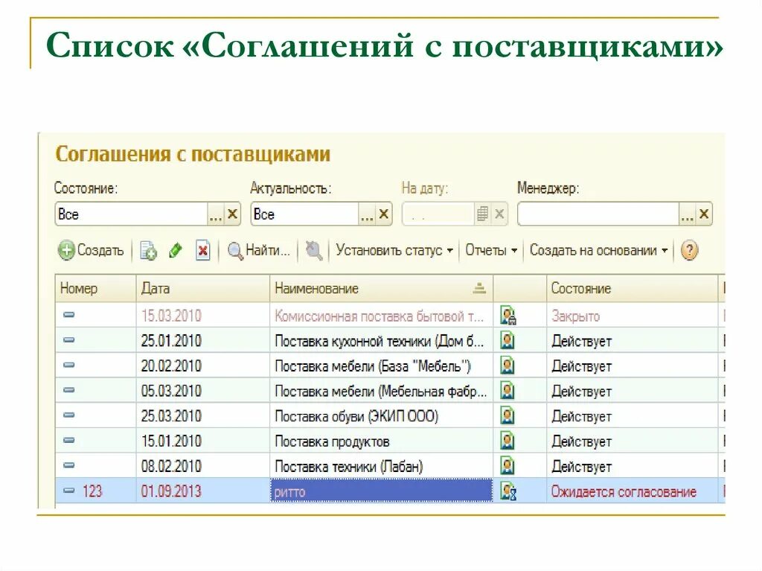Open the Найти search button
The height and width of the screenshot is (571, 762).
point(259,250)
